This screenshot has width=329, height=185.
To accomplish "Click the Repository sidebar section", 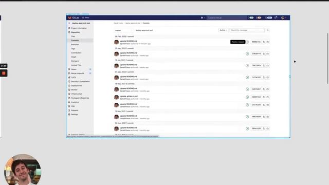I will coord(76,32).
